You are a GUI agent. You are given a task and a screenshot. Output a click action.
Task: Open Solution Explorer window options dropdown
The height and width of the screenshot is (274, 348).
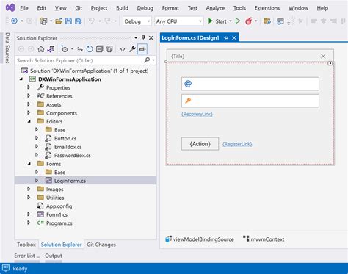point(136,38)
